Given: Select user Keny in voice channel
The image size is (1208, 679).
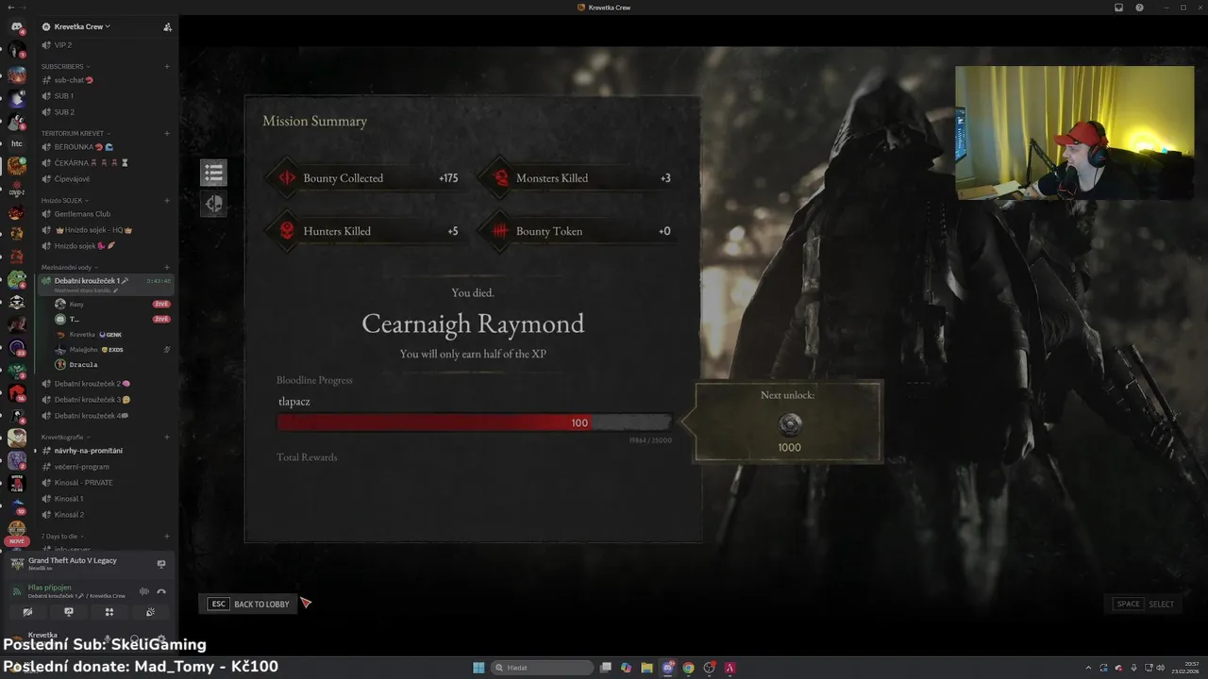Looking at the screenshot, I should coord(113,305).
